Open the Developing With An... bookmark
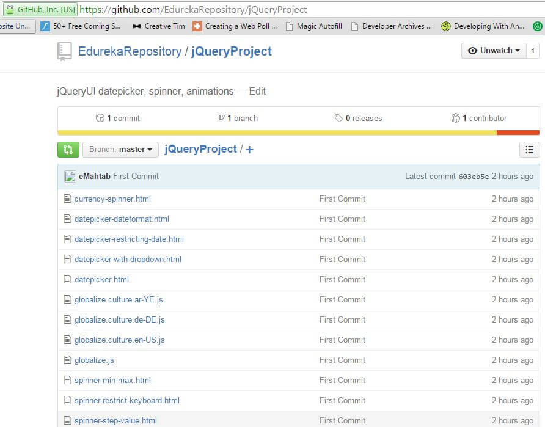Image resolution: width=545 pixels, height=427 pixels. click(483, 26)
